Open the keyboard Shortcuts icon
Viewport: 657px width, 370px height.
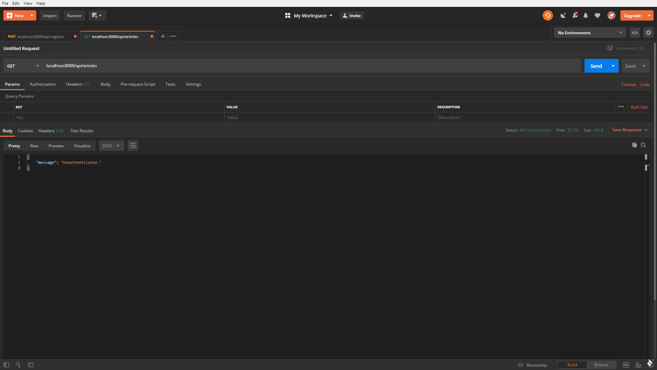tap(639, 365)
